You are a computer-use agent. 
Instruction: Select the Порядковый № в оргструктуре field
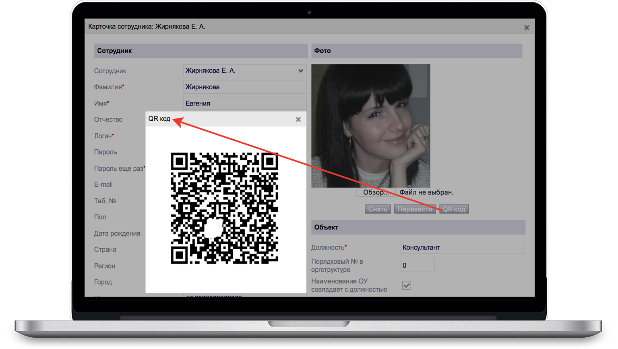tap(417, 266)
